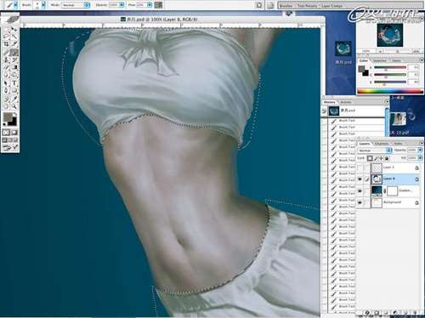Select the Path Selection tool
The image size is (425, 318).
click(x=6, y=83)
